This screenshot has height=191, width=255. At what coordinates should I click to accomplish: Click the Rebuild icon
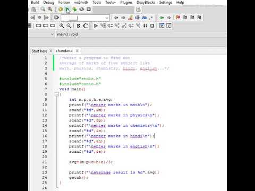82,9
